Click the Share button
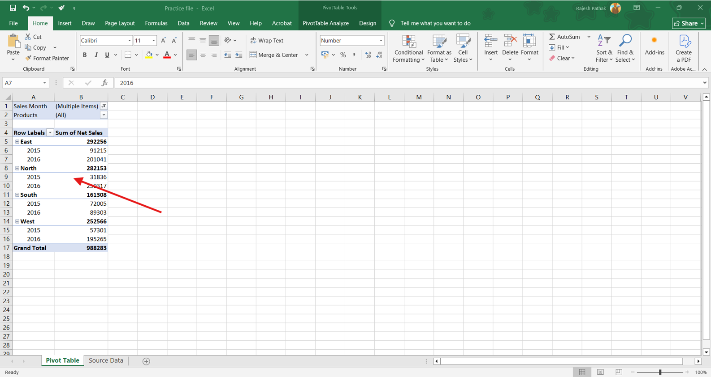The width and height of the screenshot is (711, 377). [689, 23]
